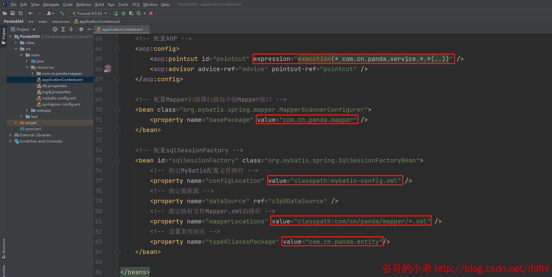
Task: Expand the java folder
Action: (27, 61)
